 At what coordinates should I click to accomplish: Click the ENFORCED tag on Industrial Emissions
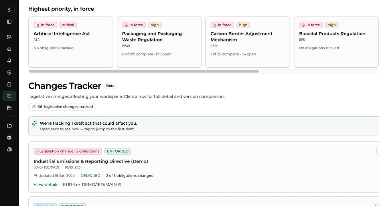118,151
